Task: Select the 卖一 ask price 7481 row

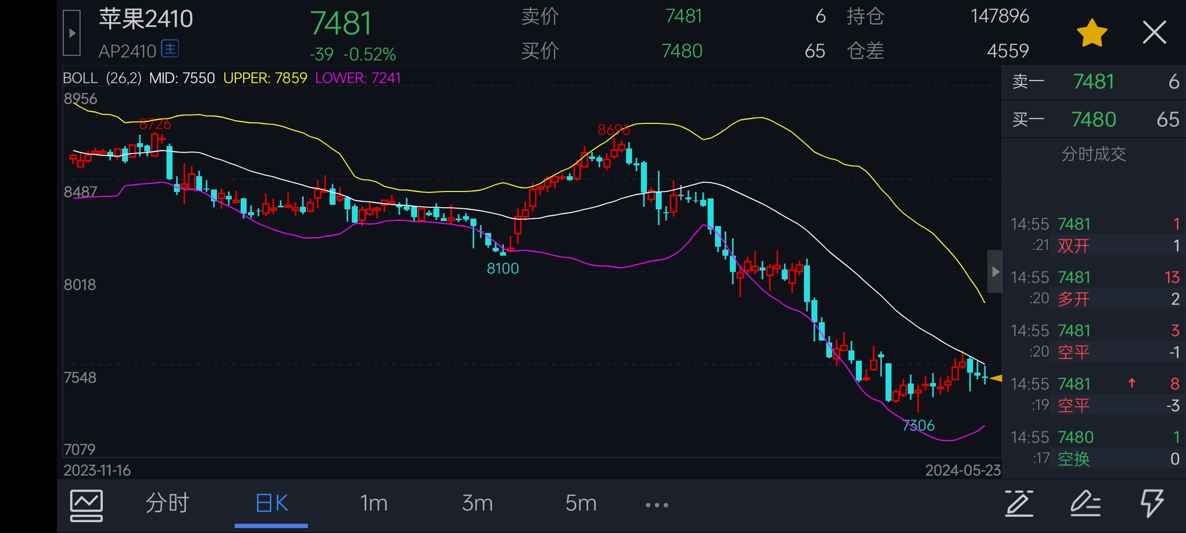Action: (x=1094, y=82)
